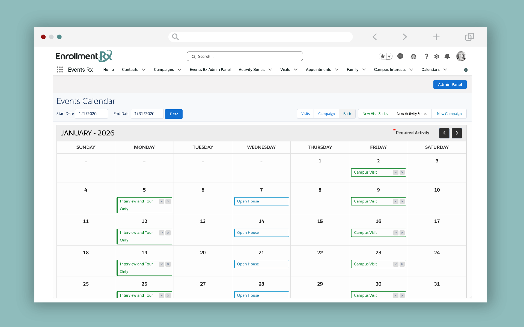524x327 pixels.
Task: Switch view to Visits only
Action: (x=305, y=114)
